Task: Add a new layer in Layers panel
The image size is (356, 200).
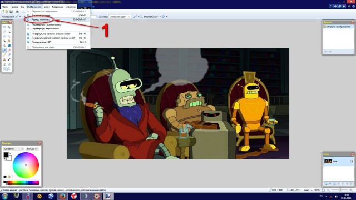Action: pos(325,183)
